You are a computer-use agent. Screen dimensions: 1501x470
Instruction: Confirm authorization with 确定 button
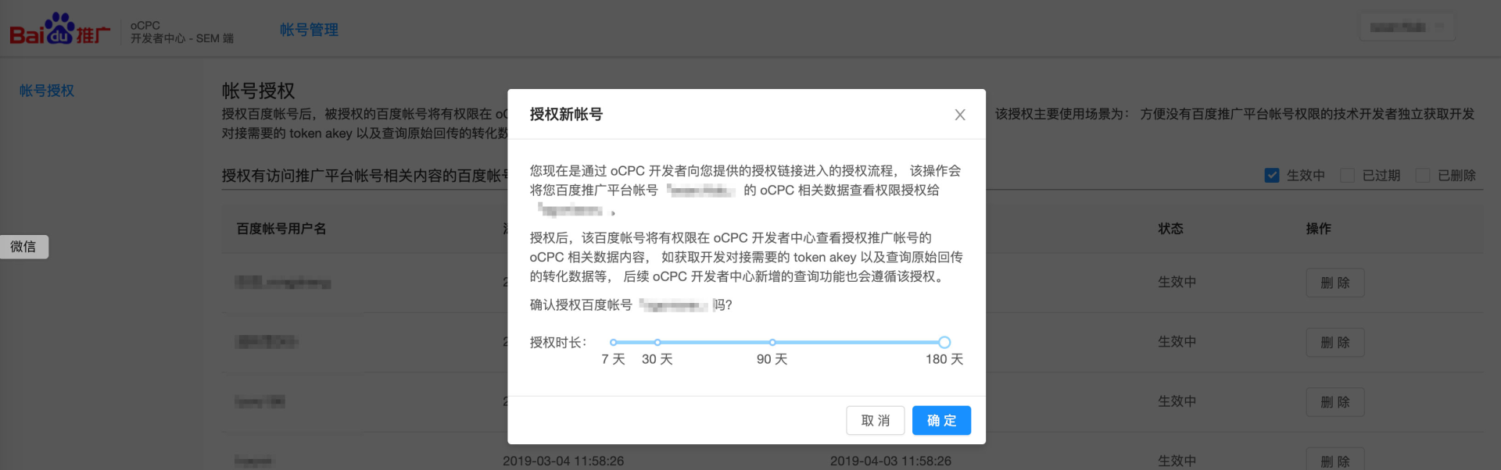click(941, 420)
